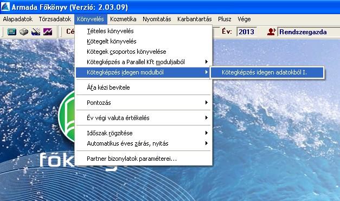Viewport: 340px width, 201px height.
Task: Select Tételes könyvelés
Action: coord(143,31)
